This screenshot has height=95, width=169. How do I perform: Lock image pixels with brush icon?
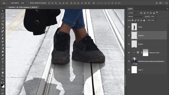point(135,20)
